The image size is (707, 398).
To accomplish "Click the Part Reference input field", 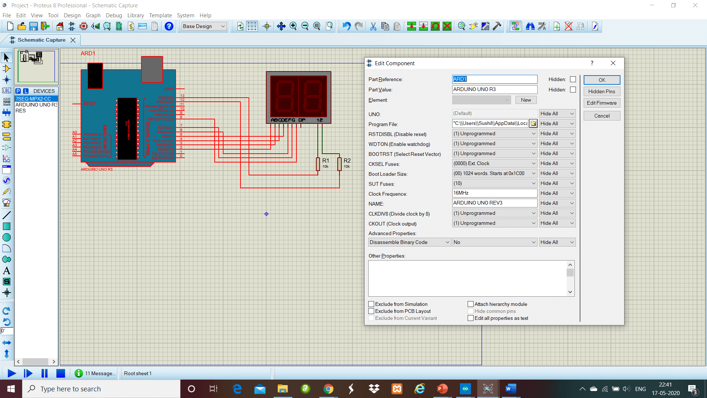I will point(495,79).
